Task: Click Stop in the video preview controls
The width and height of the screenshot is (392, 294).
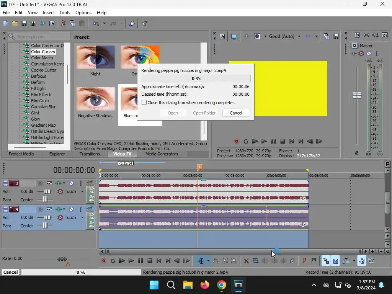Action: (x=283, y=141)
